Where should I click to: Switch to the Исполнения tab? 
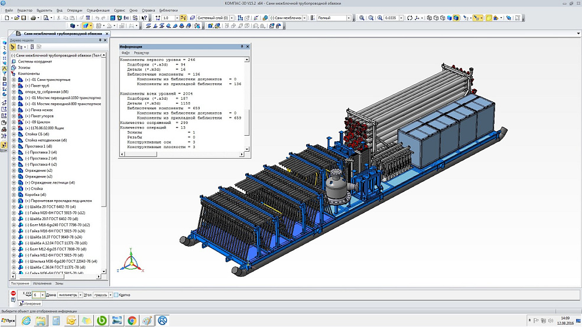click(x=43, y=283)
